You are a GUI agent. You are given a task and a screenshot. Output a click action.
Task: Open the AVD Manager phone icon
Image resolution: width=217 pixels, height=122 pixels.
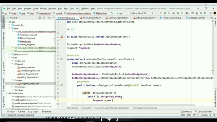[201, 13]
